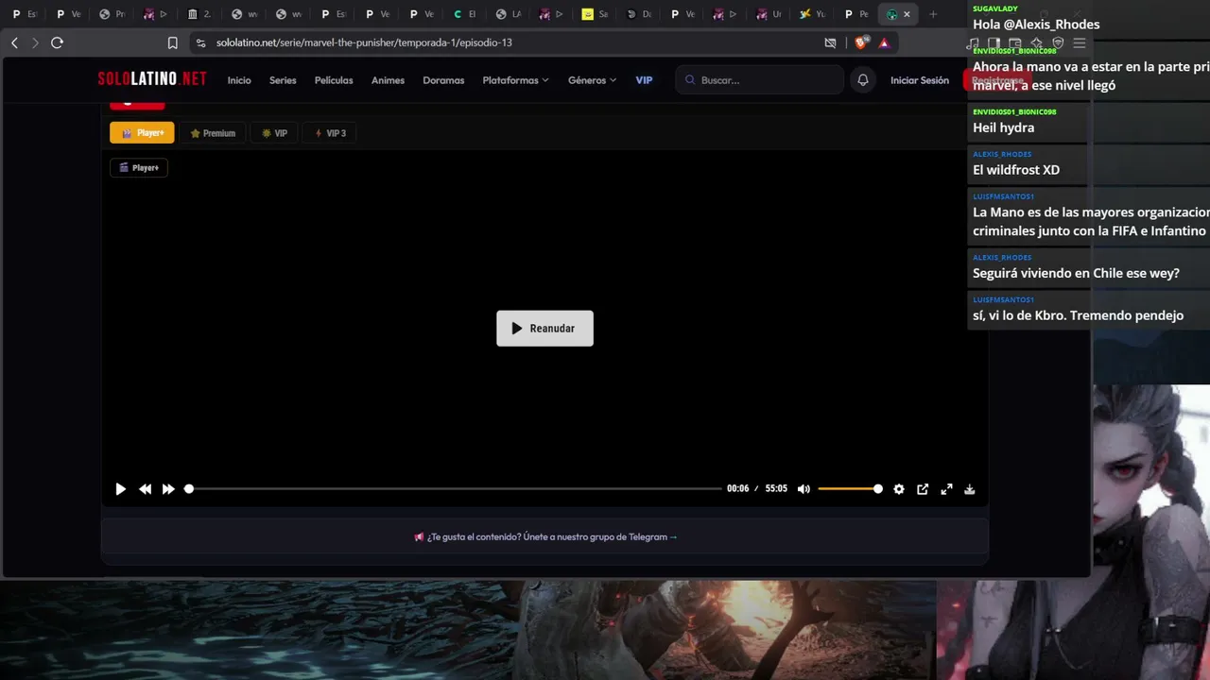Open the Películas section

pos(334,80)
